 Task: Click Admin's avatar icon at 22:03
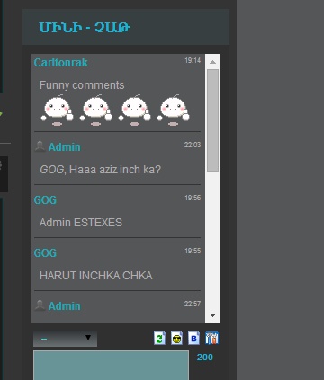(x=40, y=146)
